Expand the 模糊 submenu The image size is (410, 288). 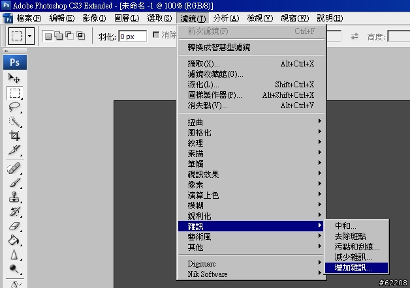coord(251,205)
